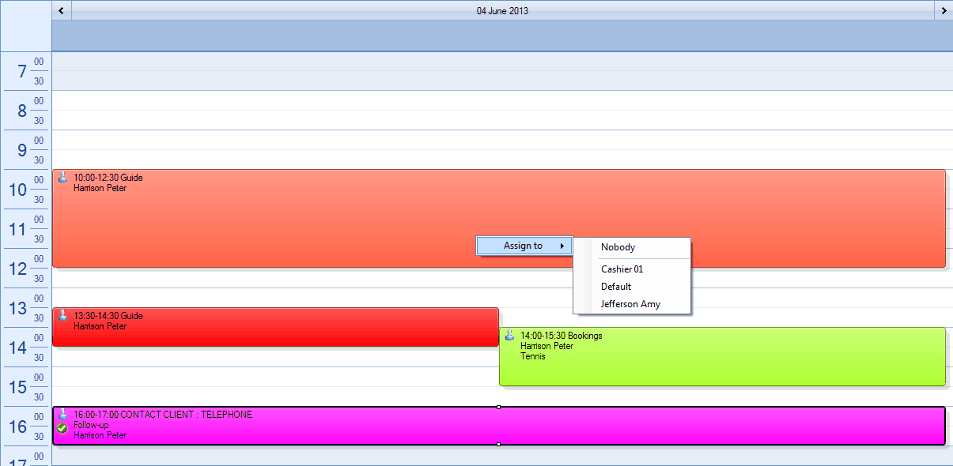Click person icon on 14:00-15:30 Bookings appointment
953x466 pixels.
click(x=509, y=335)
